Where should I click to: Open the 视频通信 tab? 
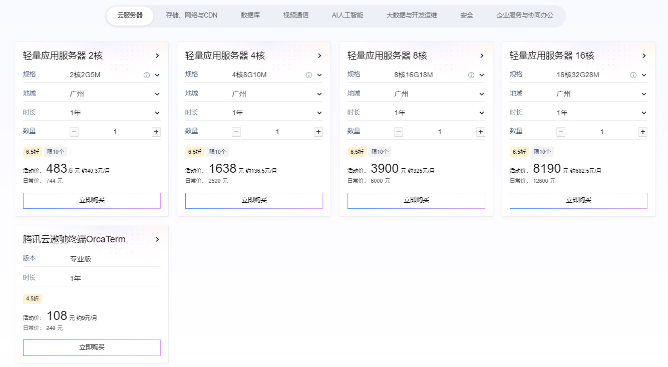click(296, 16)
